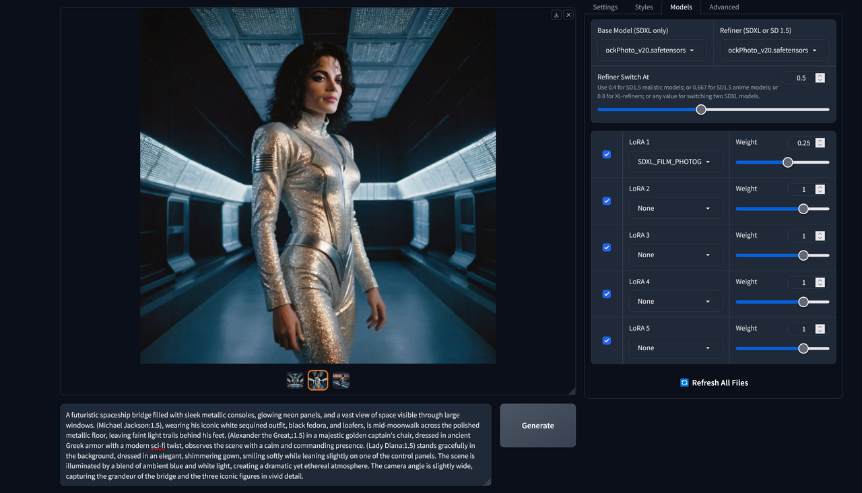Viewport: 862px width, 493px height.
Task: Click the LoRA 5 weight stepper arrows
Action: 820,329
